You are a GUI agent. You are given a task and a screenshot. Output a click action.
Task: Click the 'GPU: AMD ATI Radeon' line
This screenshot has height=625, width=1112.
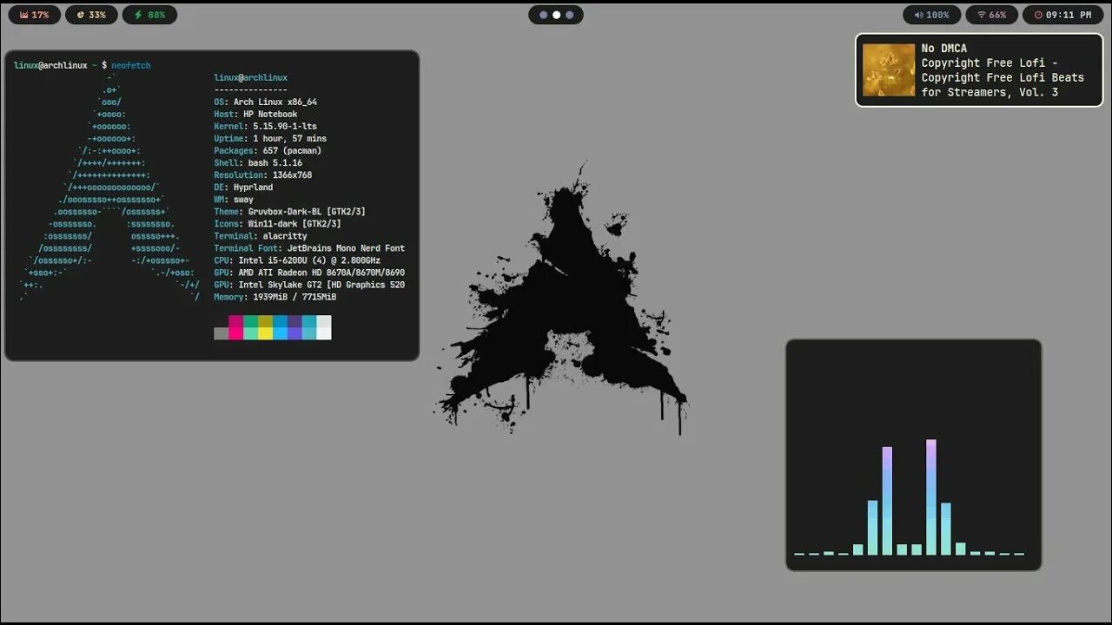click(309, 272)
